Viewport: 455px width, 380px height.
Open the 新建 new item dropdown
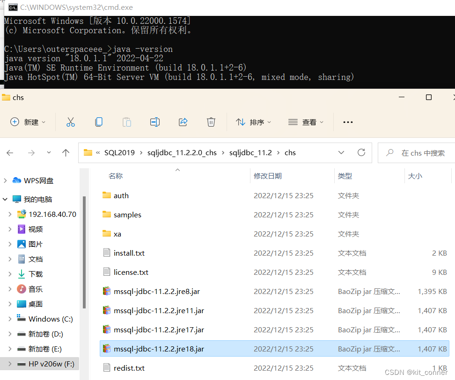point(28,122)
